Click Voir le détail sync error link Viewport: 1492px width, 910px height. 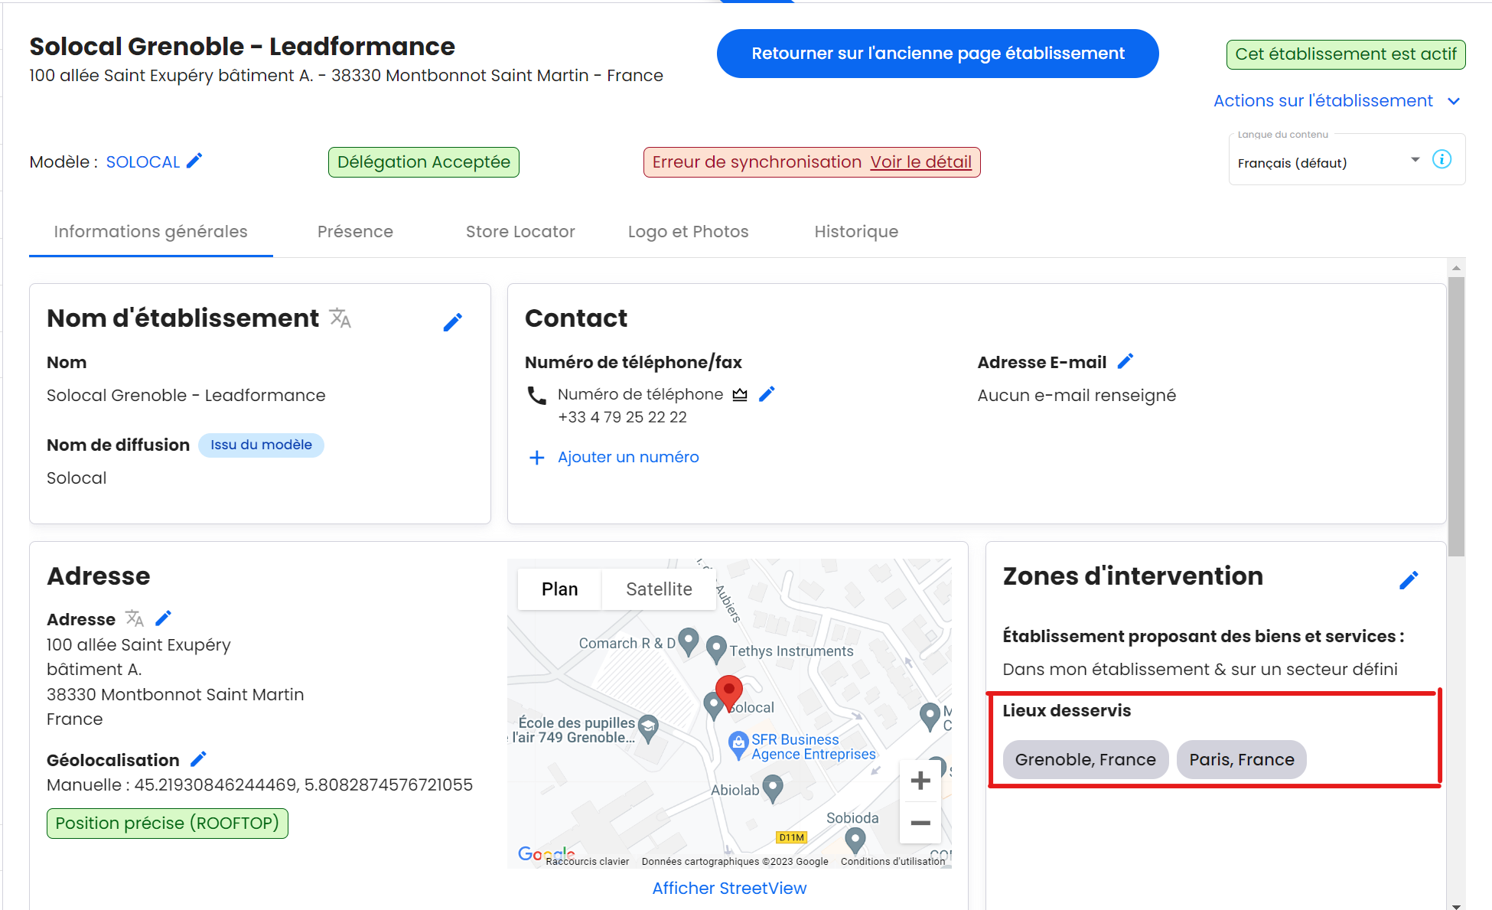(920, 162)
